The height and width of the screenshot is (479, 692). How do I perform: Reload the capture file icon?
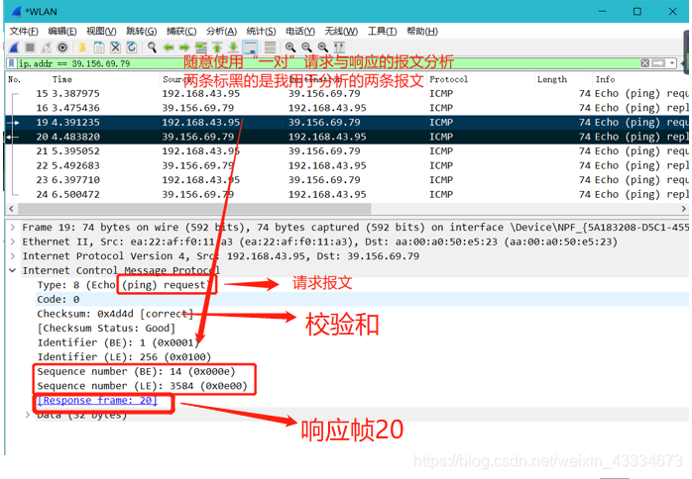(x=132, y=48)
